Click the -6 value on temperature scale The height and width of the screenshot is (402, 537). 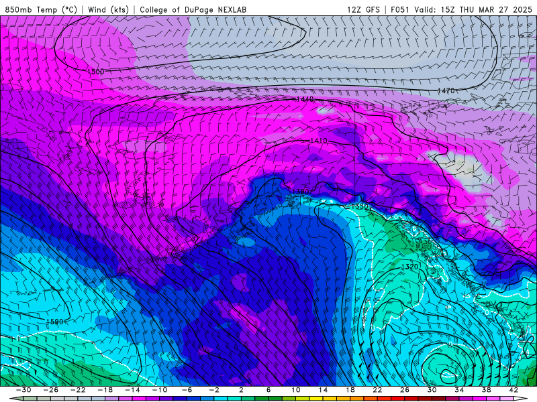coord(187,390)
